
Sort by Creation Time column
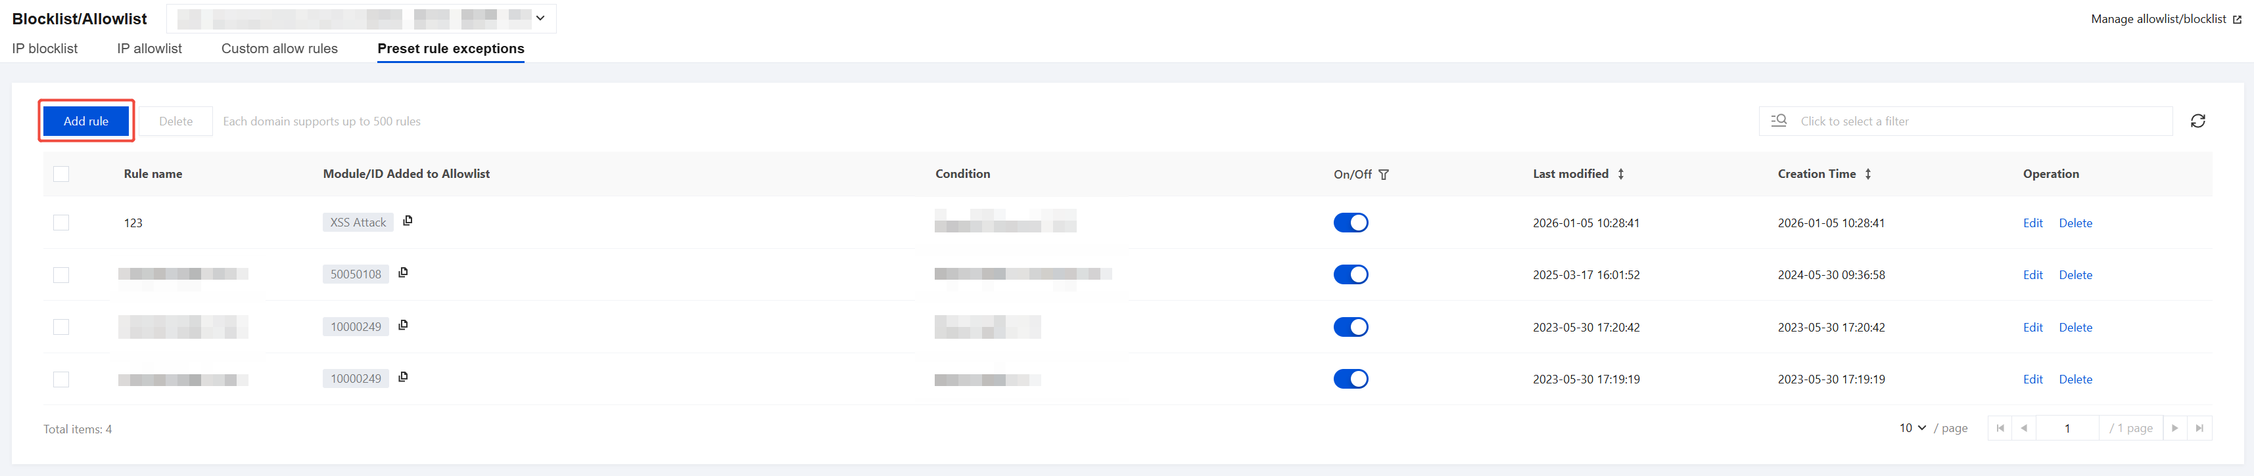click(x=1867, y=174)
